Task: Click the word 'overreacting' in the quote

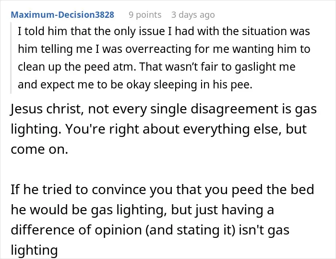Action: pyautogui.click(x=158, y=49)
